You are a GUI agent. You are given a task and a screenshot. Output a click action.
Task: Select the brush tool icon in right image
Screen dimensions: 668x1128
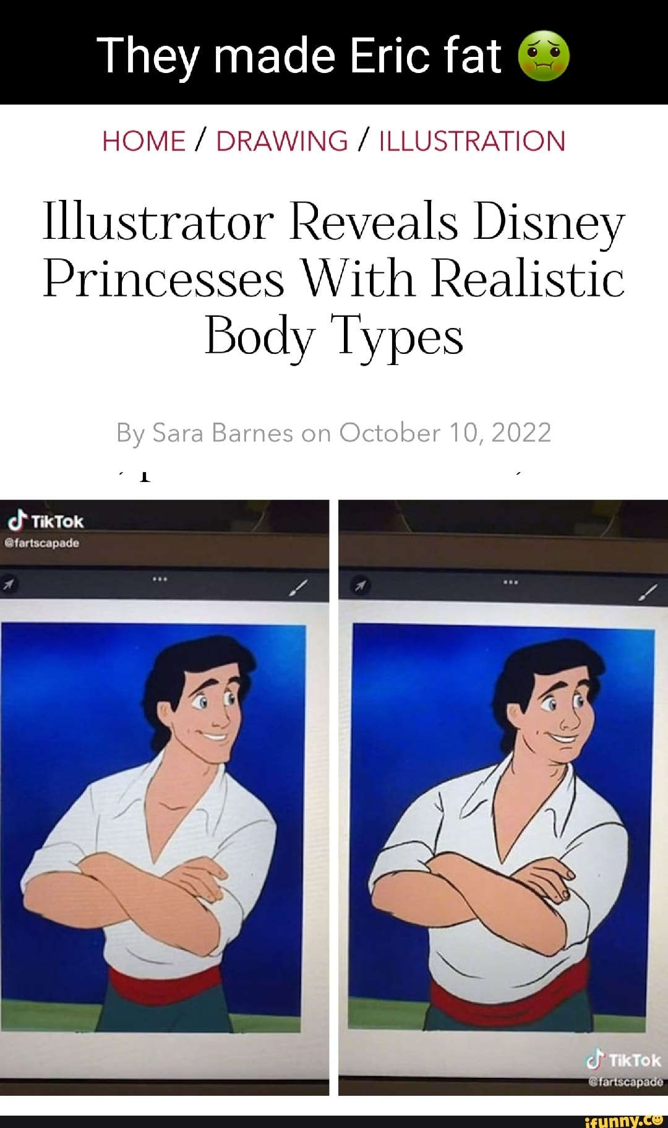coord(649,592)
